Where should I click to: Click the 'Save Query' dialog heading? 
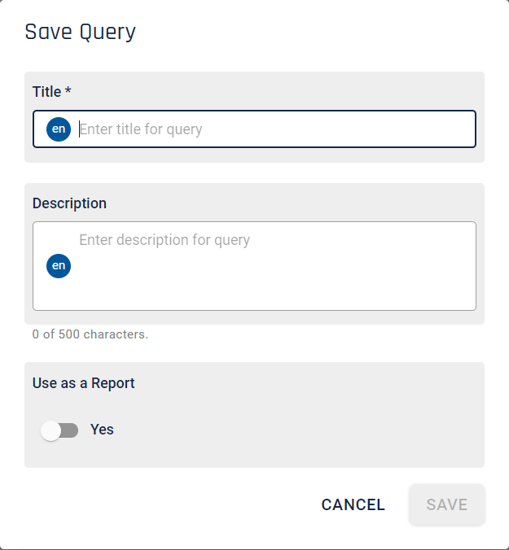tap(80, 33)
